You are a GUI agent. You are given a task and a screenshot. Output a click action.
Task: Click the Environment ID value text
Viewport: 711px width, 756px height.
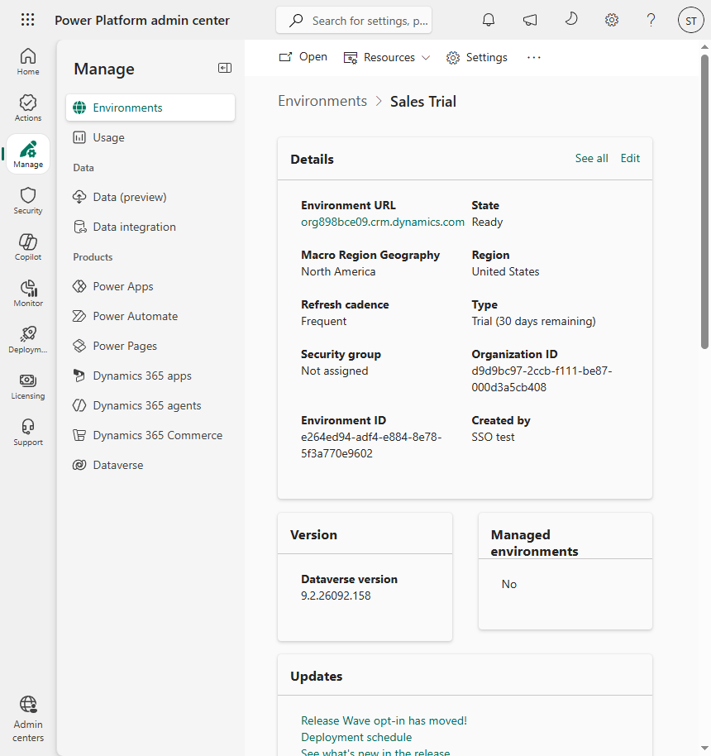click(371, 445)
